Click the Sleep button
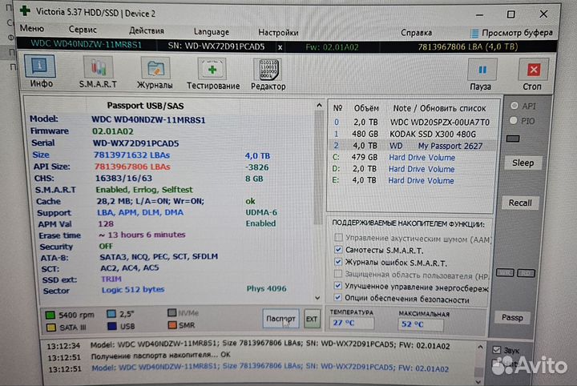Screen dimensions: 577x386 pos(523,163)
